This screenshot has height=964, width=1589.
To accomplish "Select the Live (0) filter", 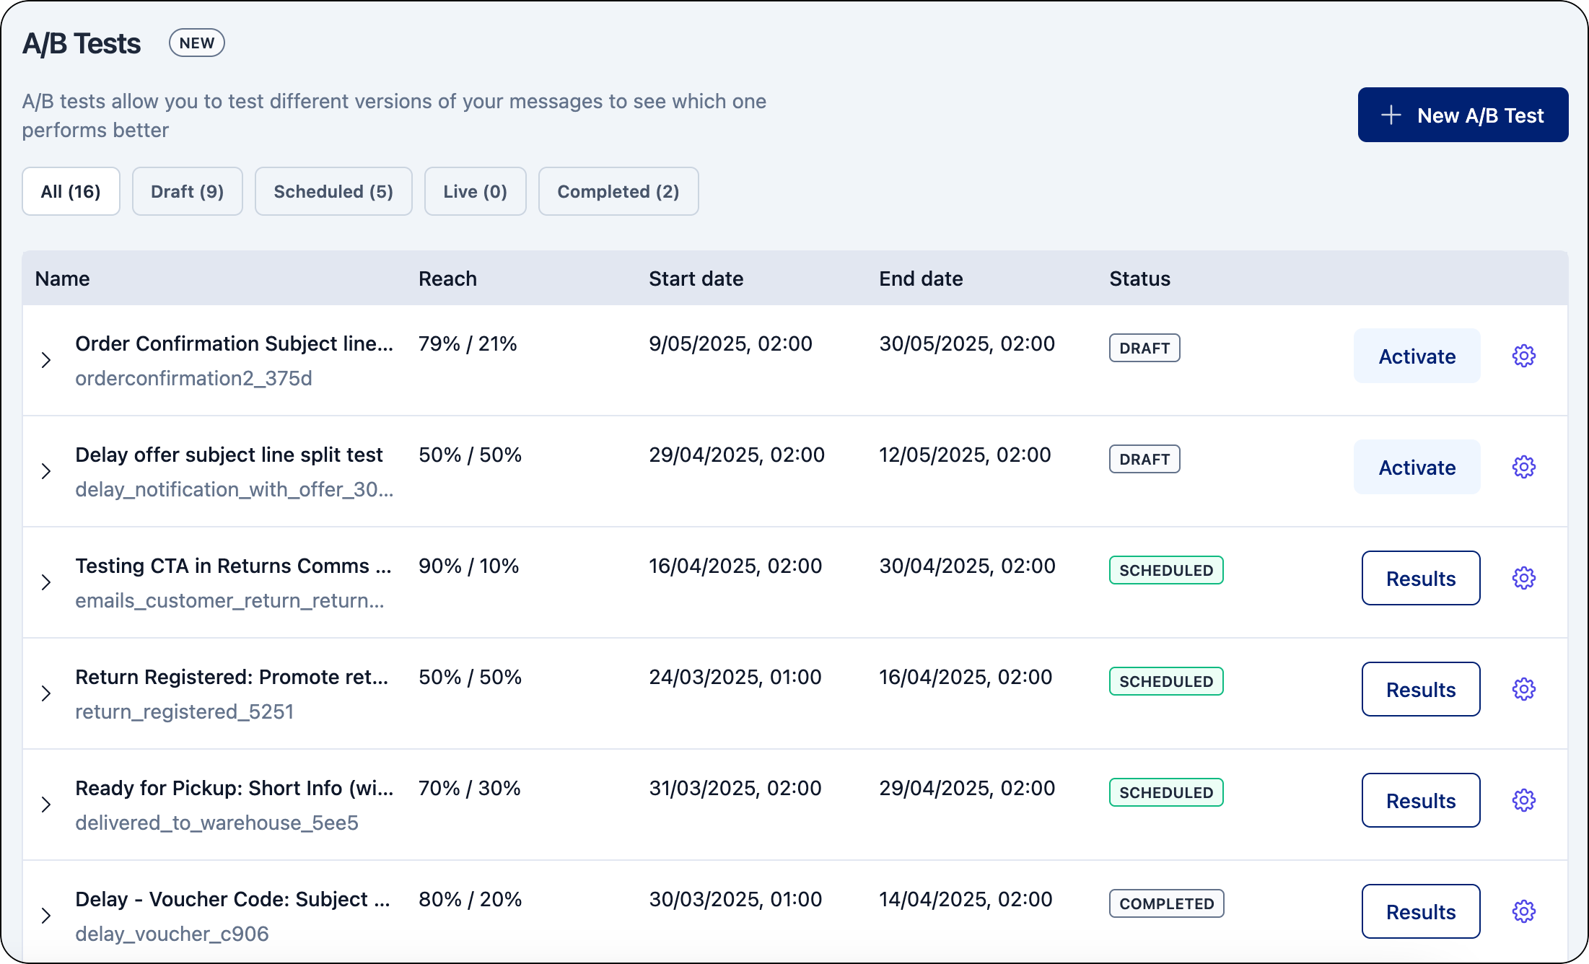I will coord(475,191).
